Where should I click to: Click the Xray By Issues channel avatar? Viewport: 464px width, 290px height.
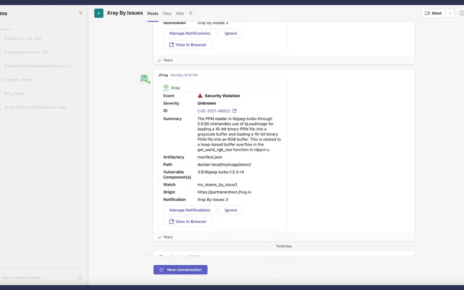pyautogui.click(x=99, y=13)
